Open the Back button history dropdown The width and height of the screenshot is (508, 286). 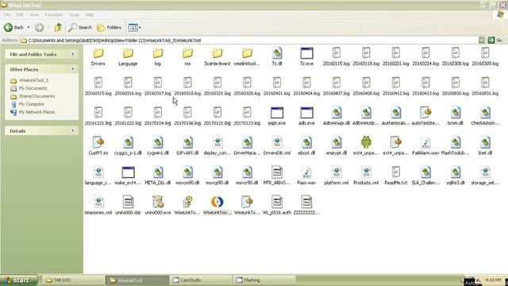pos(29,28)
